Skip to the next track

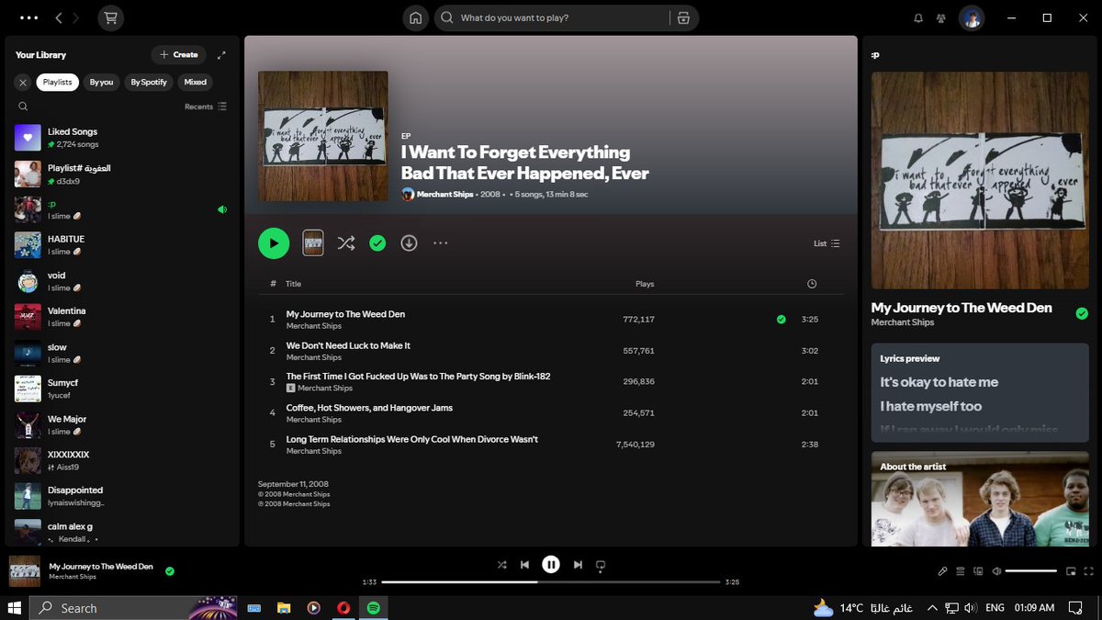[x=578, y=565]
